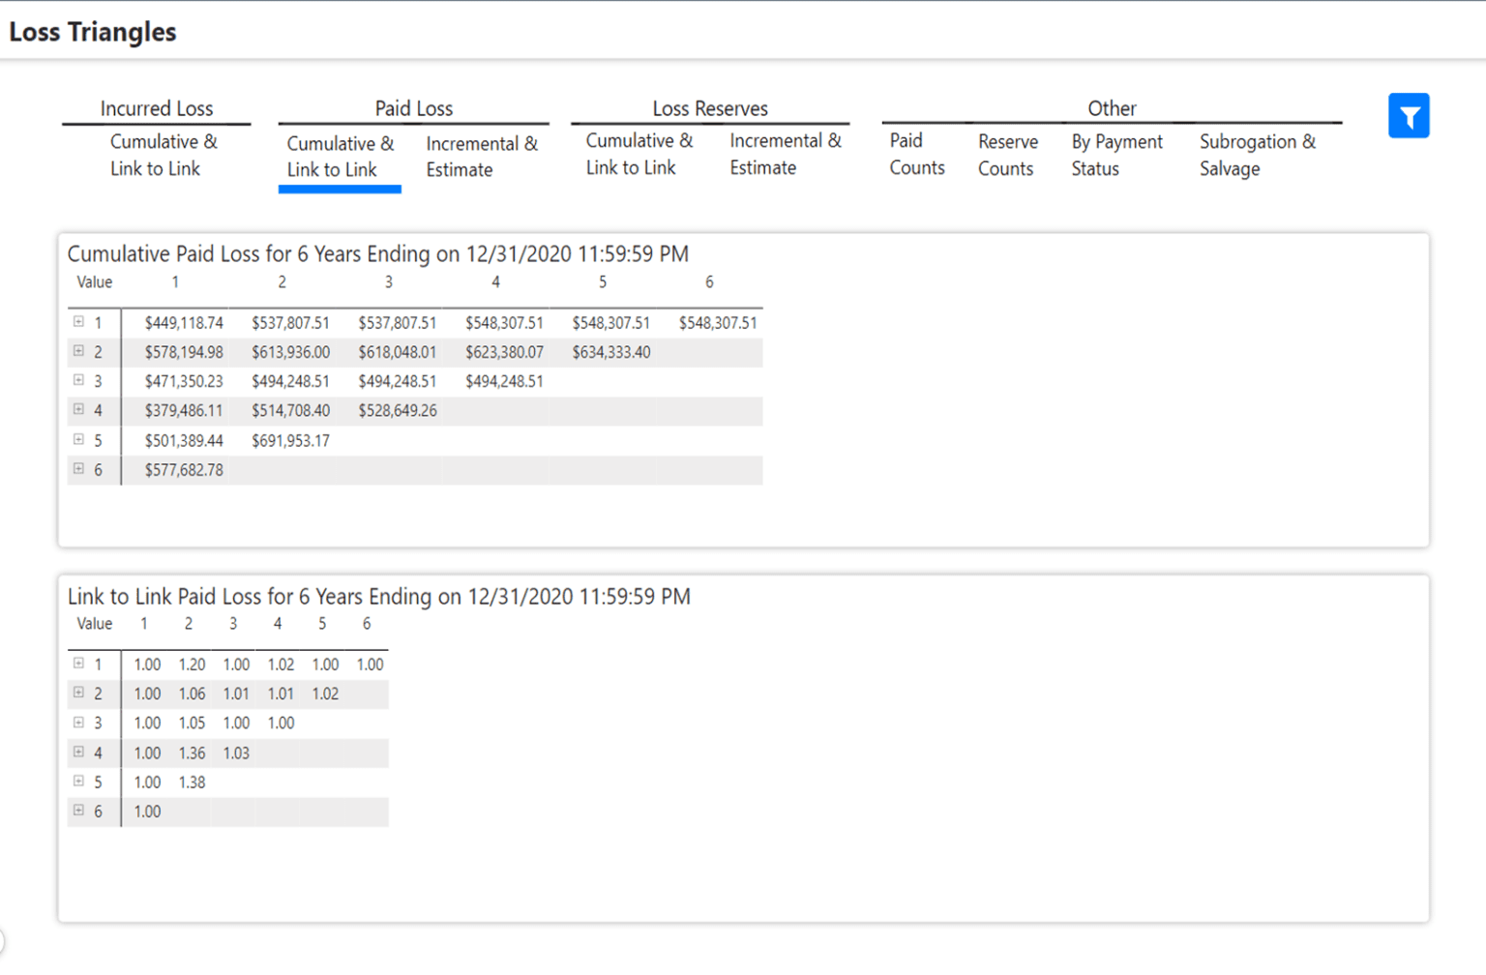
Task: Expand row 1 in Cumulative Paid Loss table
Action: coord(78,322)
